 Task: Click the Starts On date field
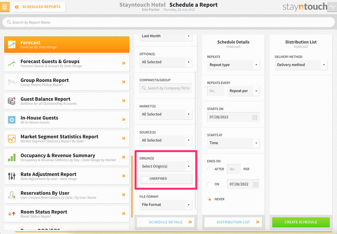point(233,117)
